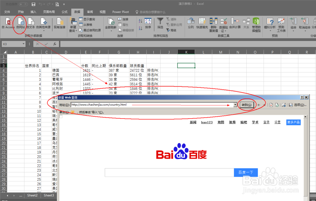
Task: Click the 百度一下 search button
Action: [246, 172]
